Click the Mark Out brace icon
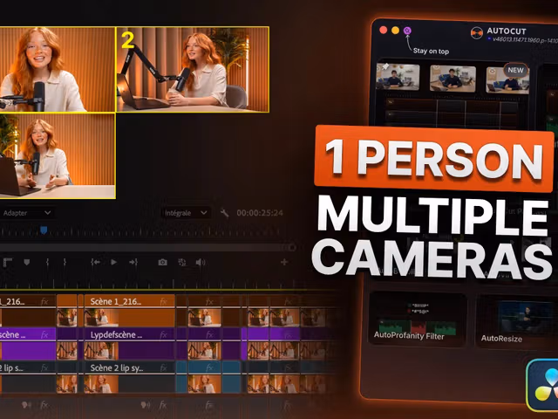Viewport: 558px width, 419px height. click(x=65, y=262)
